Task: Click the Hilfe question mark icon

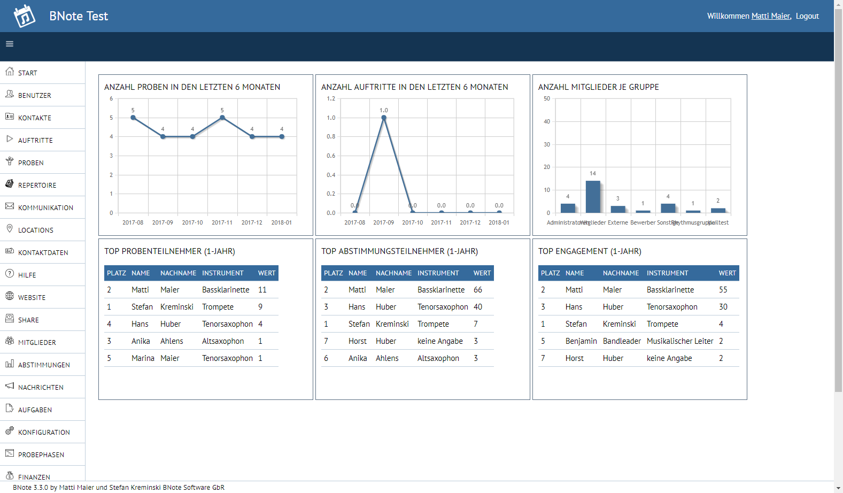Action: 10,273
